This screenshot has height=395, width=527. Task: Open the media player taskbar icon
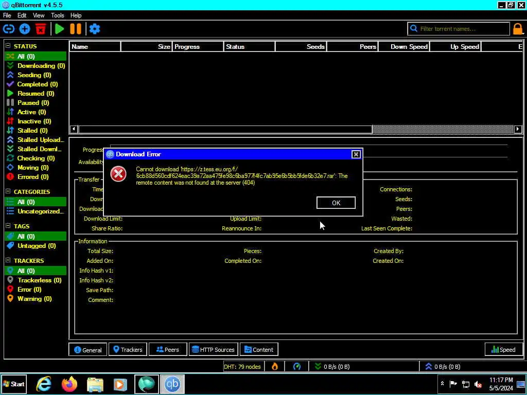pyautogui.click(x=120, y=384)
